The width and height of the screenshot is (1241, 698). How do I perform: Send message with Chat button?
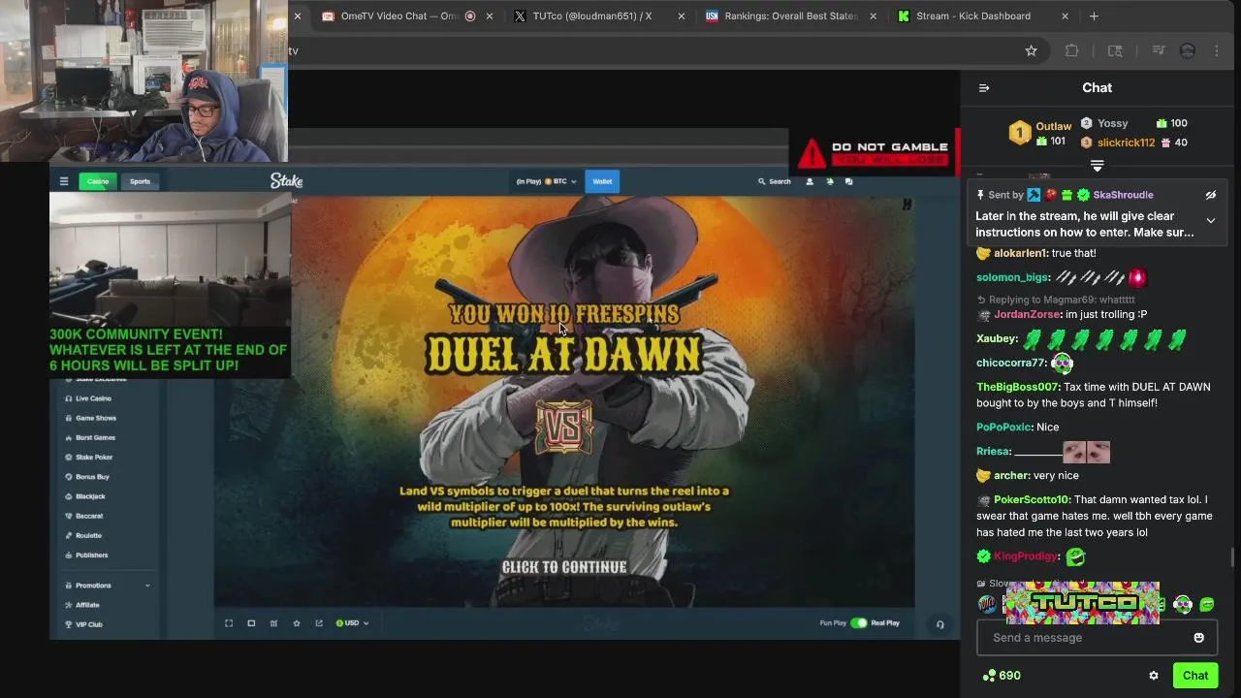click(x=1194, y=676)
